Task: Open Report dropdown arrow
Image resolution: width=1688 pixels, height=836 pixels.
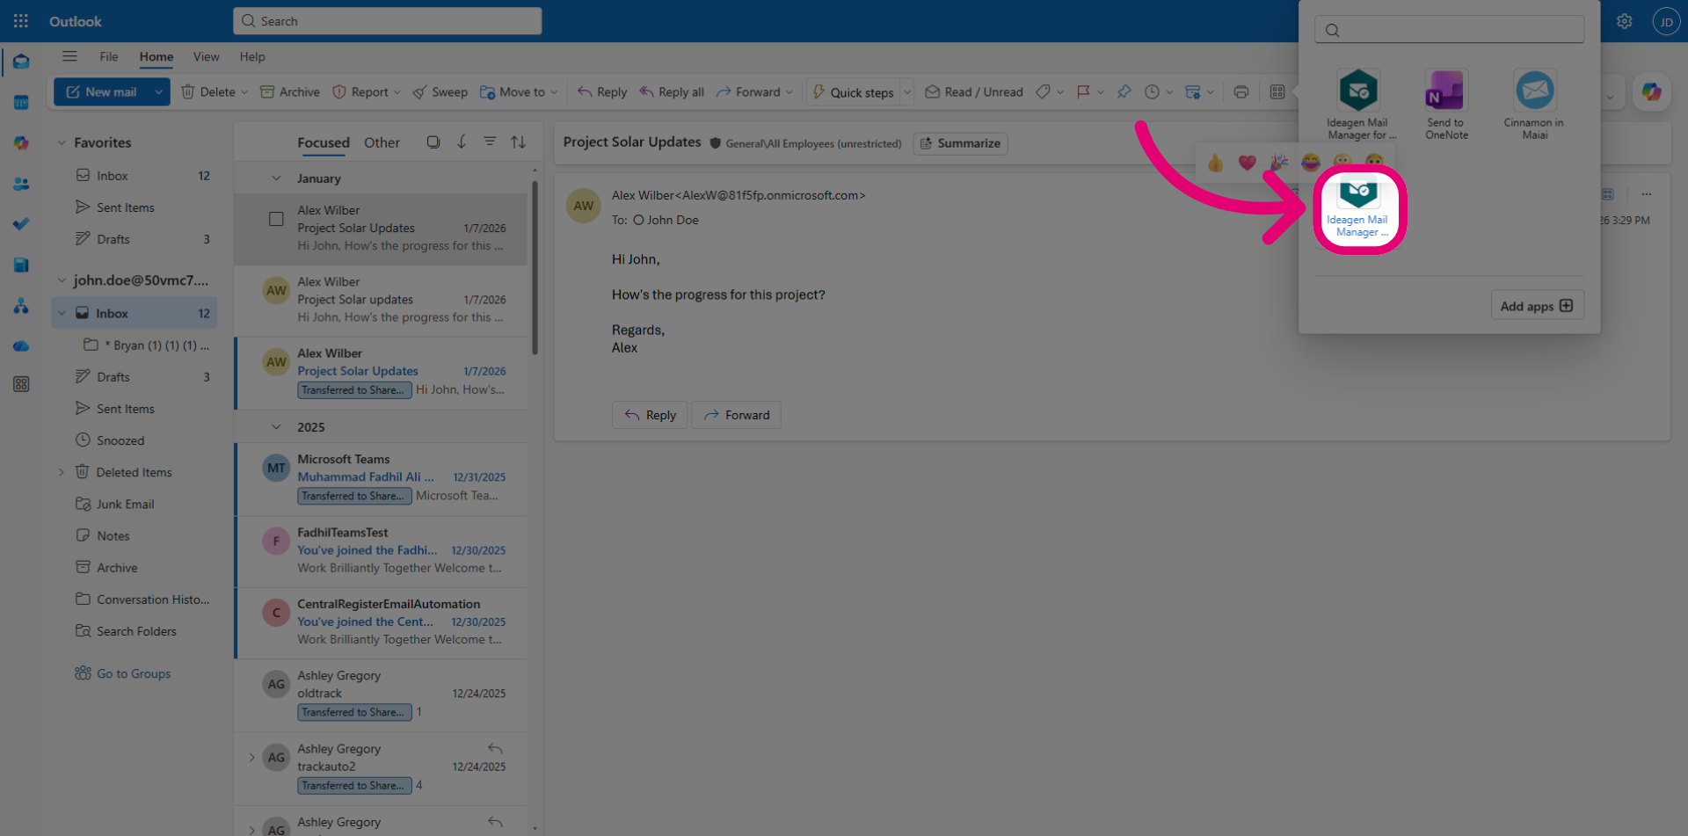Action: 397,92
